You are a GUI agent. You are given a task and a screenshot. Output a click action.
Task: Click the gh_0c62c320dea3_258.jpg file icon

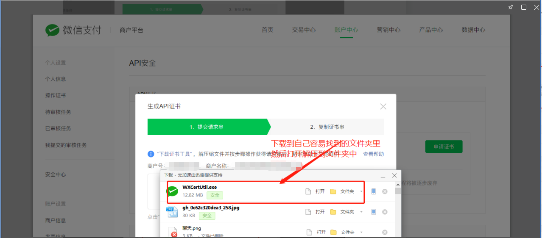coord(172,212)
